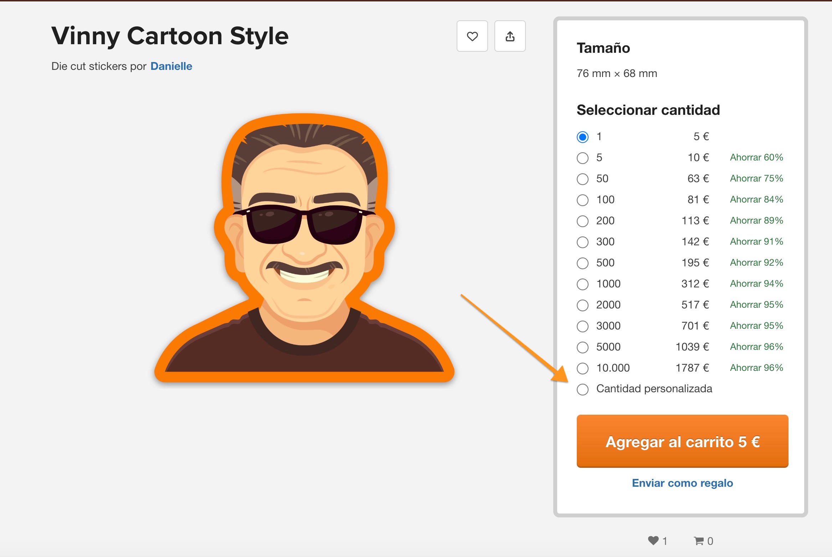The height and width of the screenshot is (557, 832).
Task: Select quantity 1 radio button
Action: pos(582,137)
